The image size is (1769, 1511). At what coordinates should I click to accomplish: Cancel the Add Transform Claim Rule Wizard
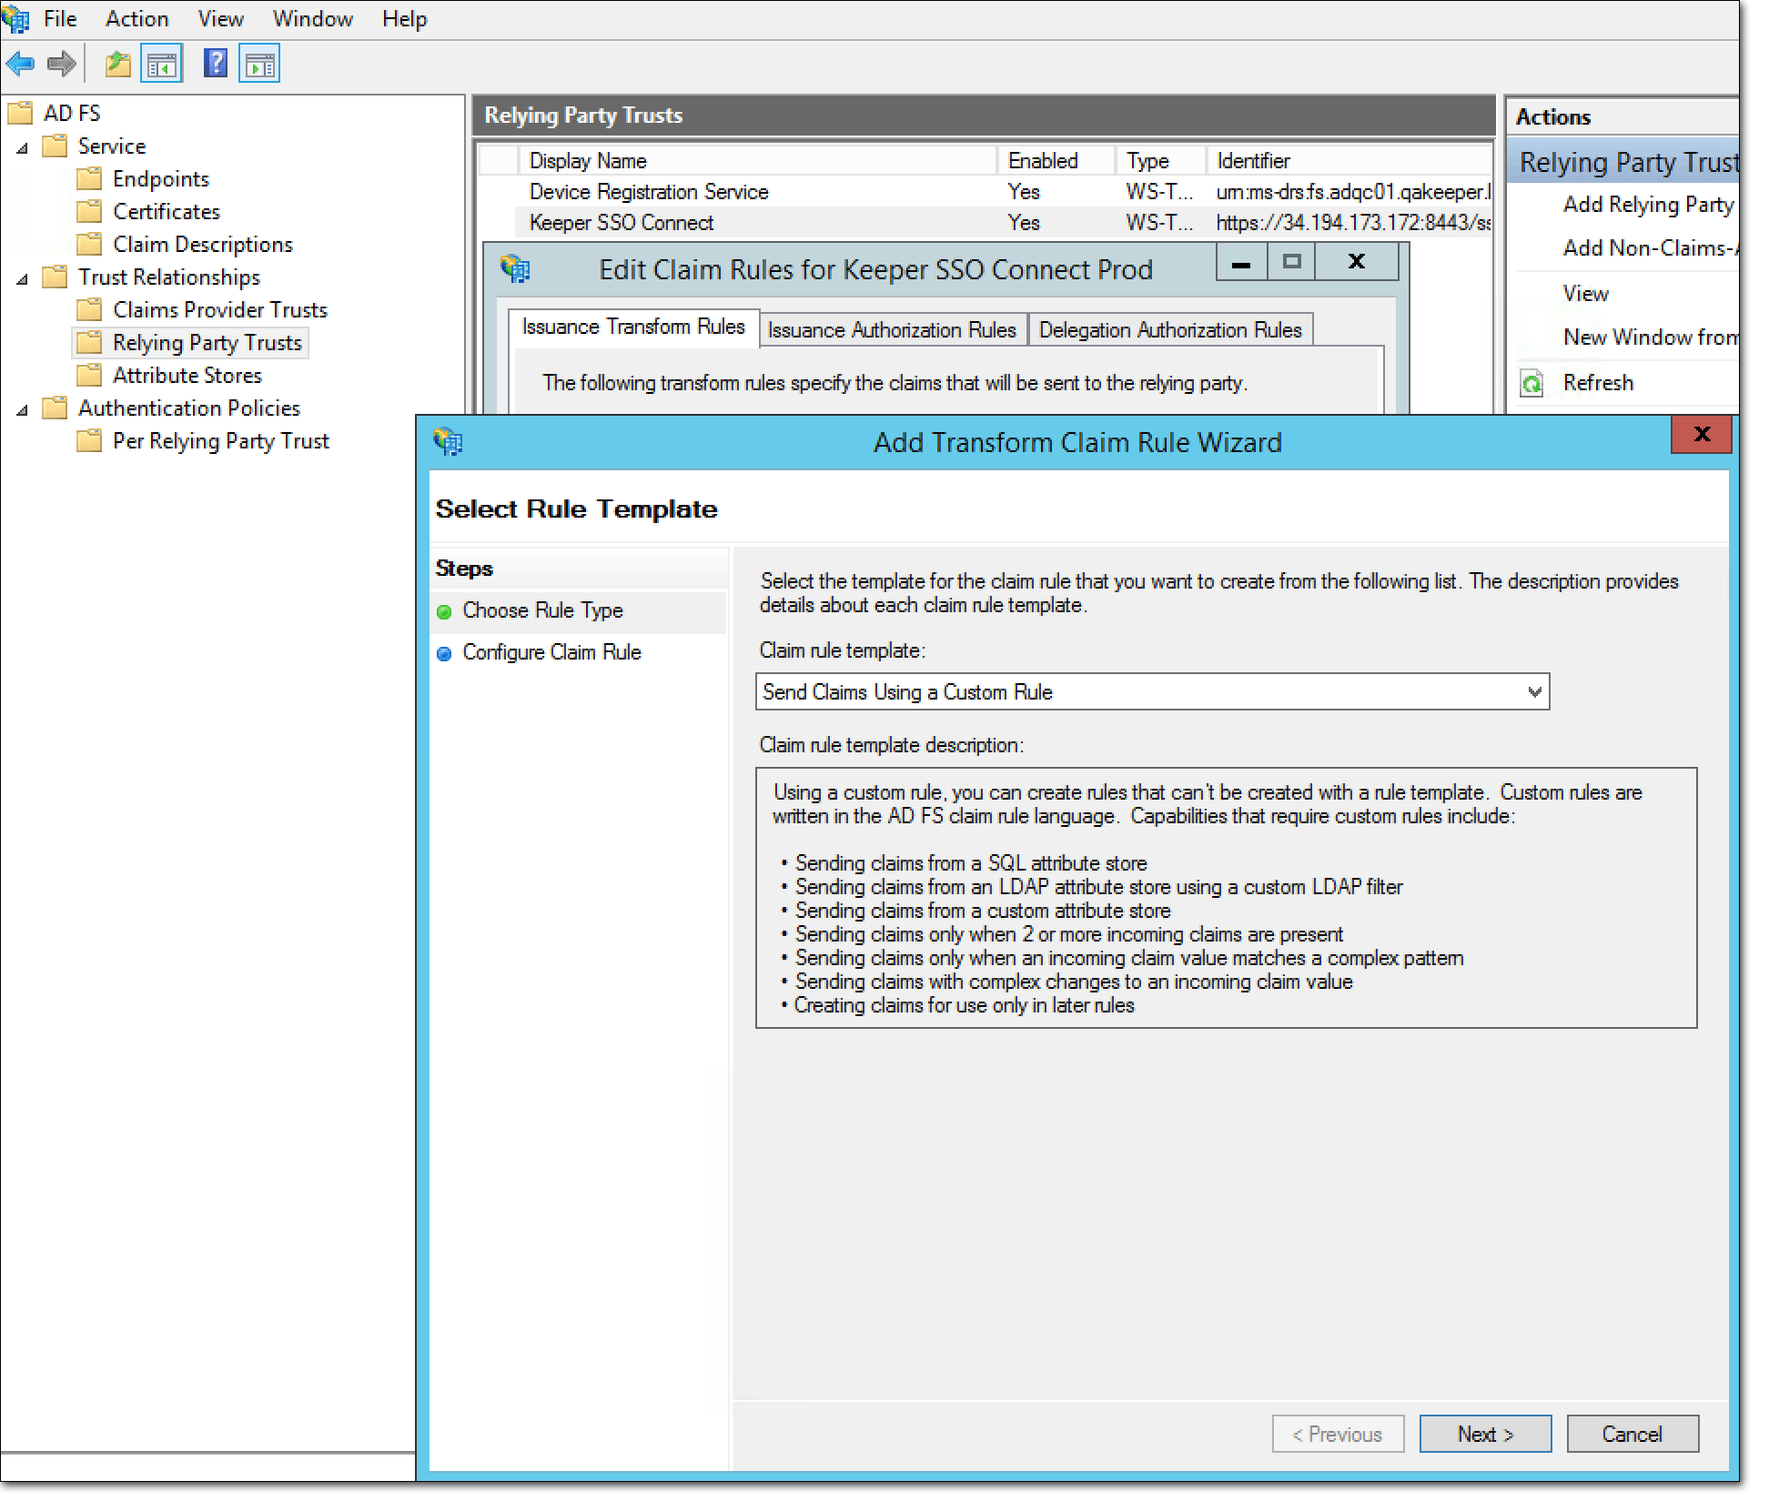click(x=1632, y=1434)
